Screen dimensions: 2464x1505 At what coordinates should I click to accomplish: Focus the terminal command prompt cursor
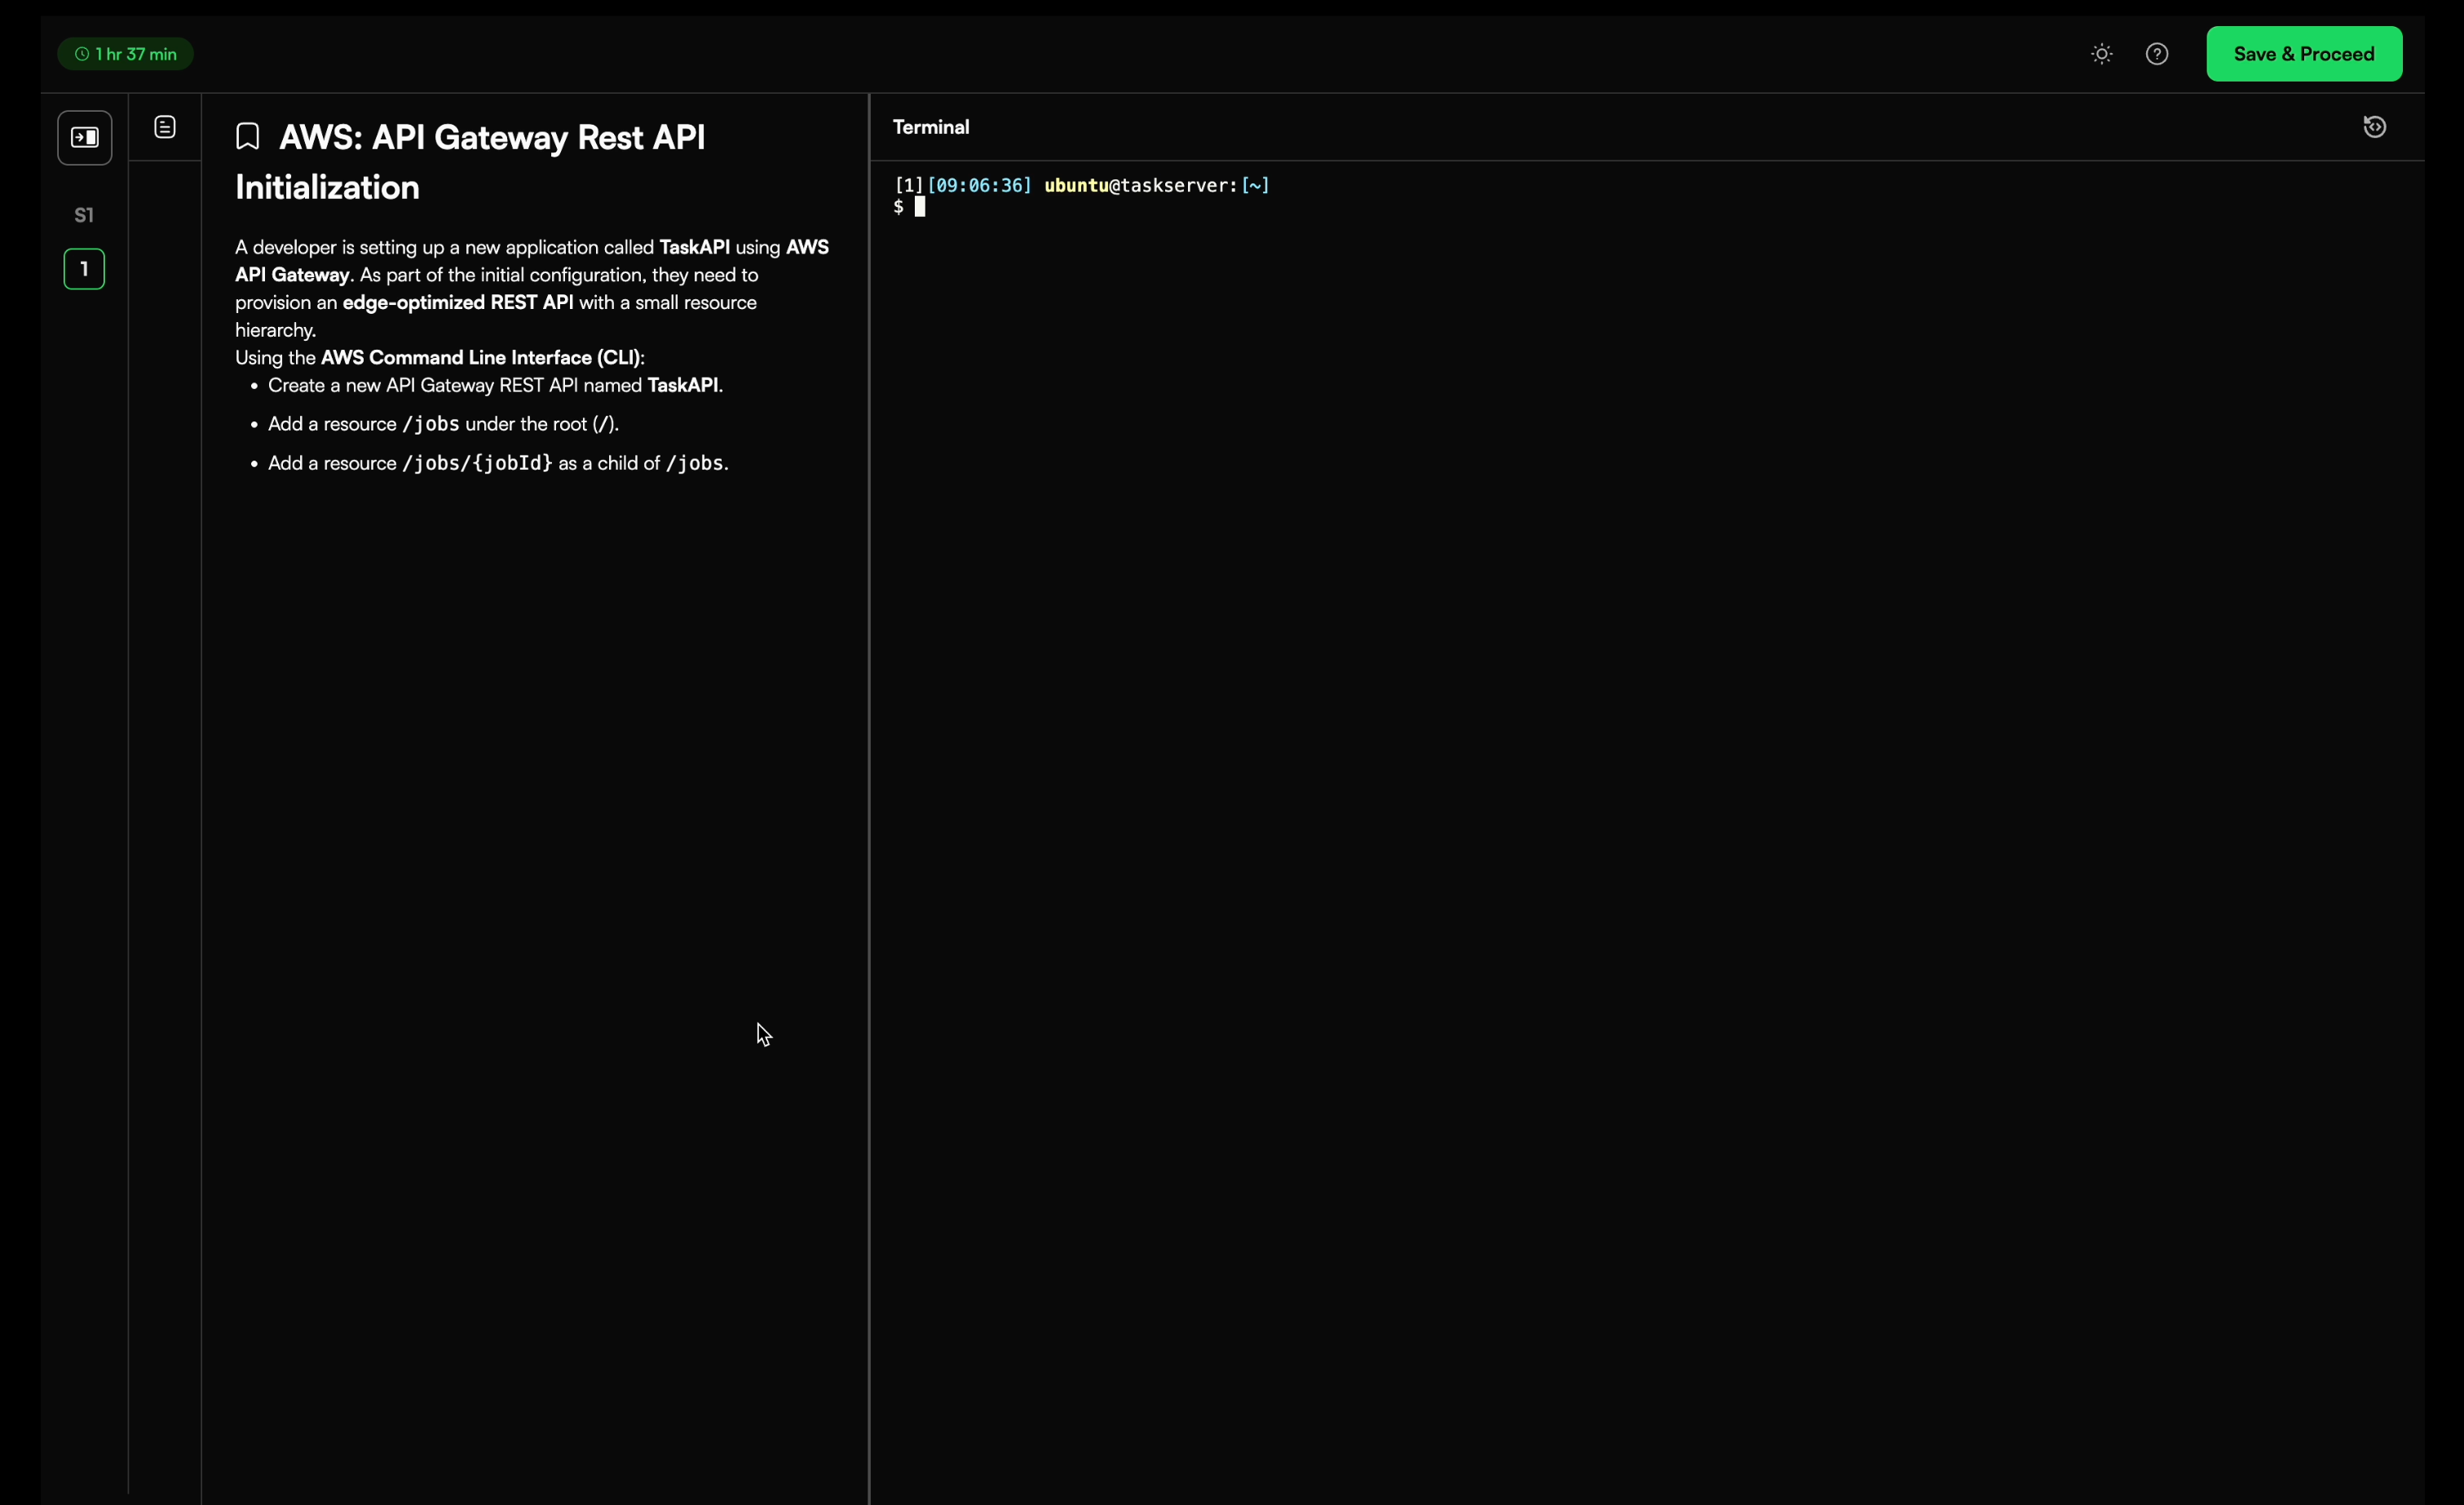[919, 207]
